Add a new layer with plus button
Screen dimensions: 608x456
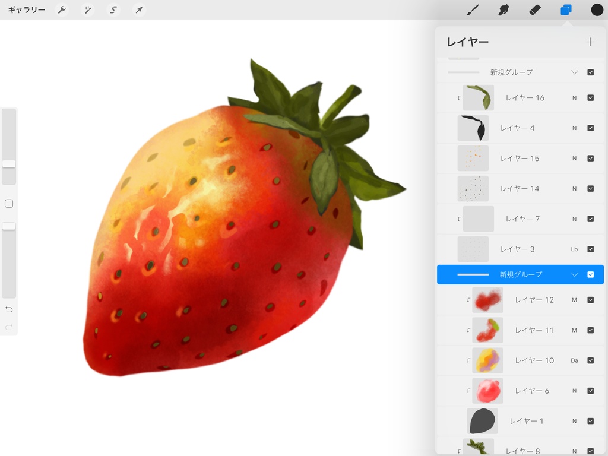(590, 42)
